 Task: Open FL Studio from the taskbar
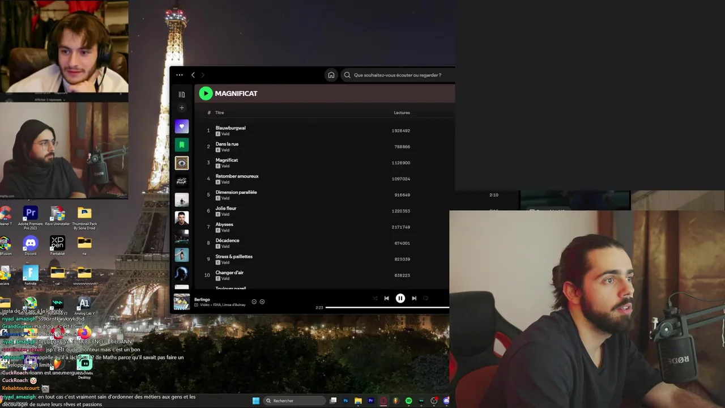(396, 401)
